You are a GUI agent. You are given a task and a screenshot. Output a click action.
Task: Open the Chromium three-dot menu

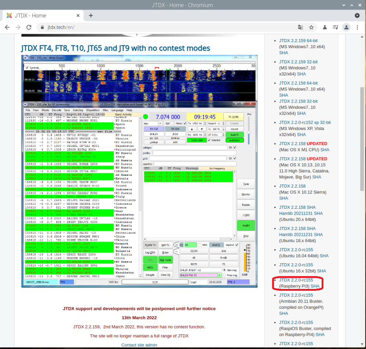pyautogui.click(x=357, y=27)
